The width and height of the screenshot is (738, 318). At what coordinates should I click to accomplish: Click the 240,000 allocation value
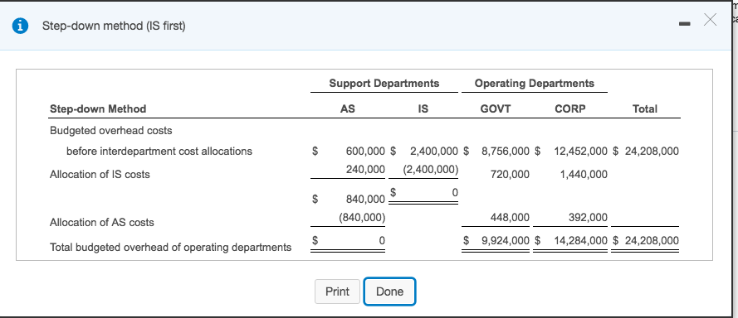click(x=365, y=169)
